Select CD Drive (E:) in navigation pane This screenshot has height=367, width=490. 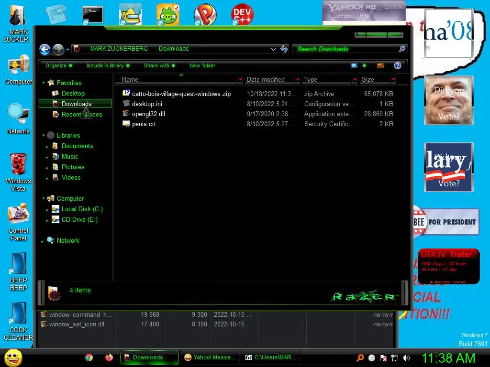click(79, 220)
